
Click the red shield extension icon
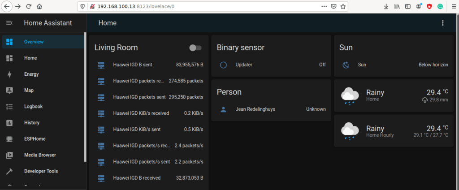[429, 6]
